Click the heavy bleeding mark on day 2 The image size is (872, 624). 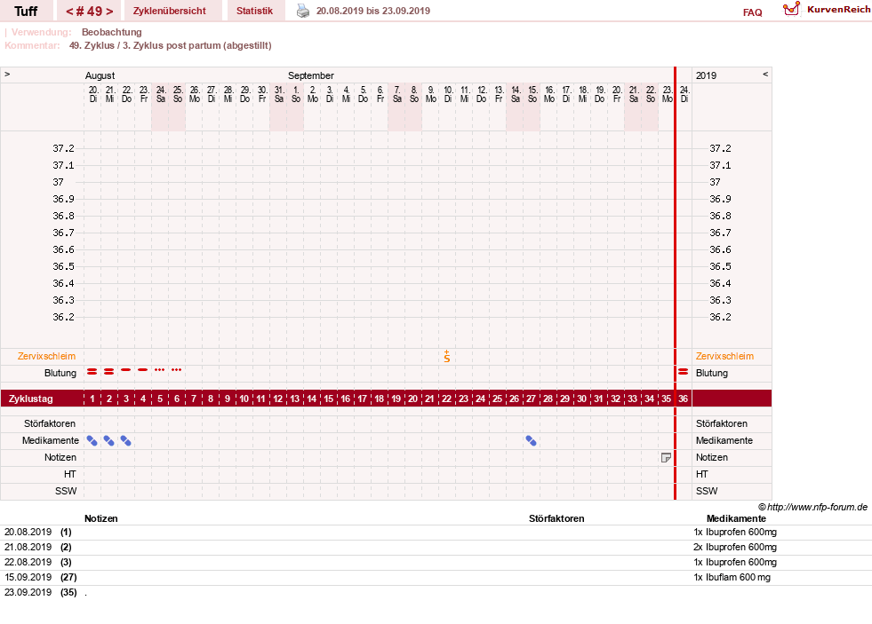[x=109, y=371]
